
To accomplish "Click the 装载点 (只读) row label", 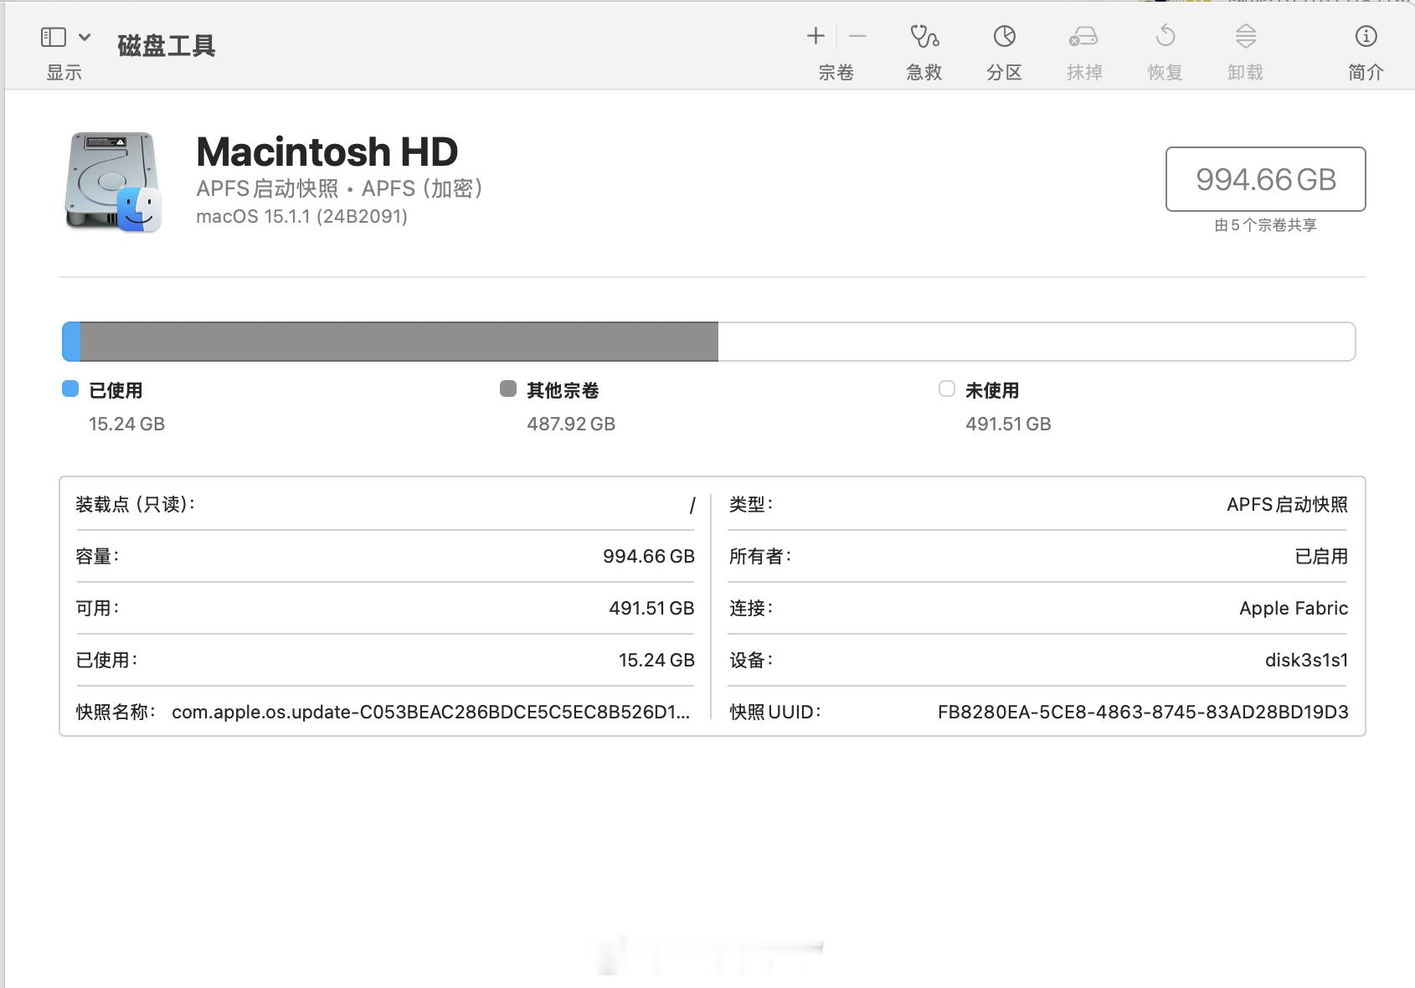I will click(135, 504).
